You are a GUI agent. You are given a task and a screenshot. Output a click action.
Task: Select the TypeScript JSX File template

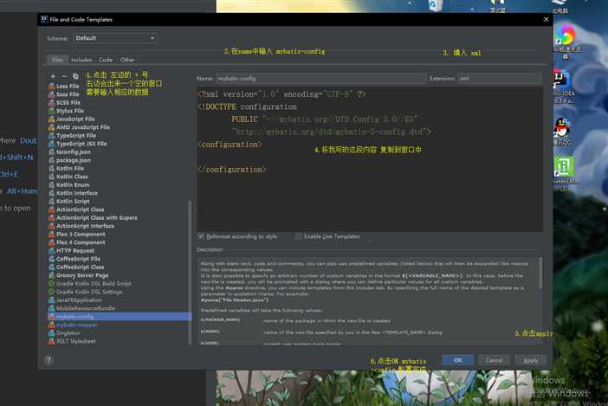pyautogui.click(x=78, y=144)
